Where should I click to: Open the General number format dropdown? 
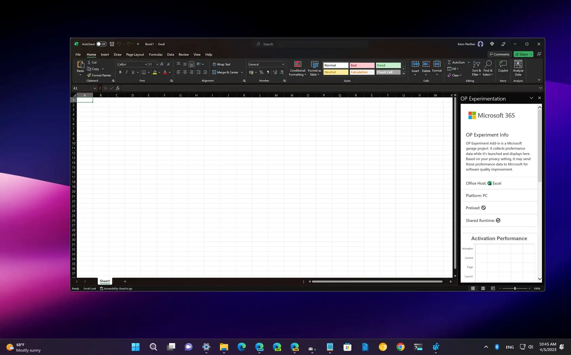pos(282,64)
